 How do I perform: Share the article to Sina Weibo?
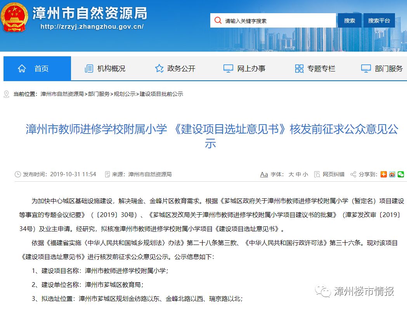pos(392,174)
